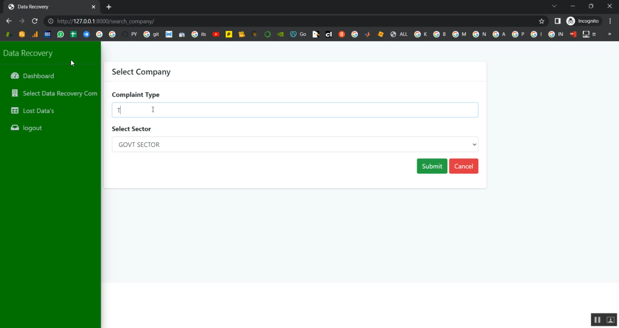Image resolution: width=619 pixels, height=328 pixels.
Task: Open the Select Sector dropdown showing GOVT SECTOR
Action: tap(295, 145)
